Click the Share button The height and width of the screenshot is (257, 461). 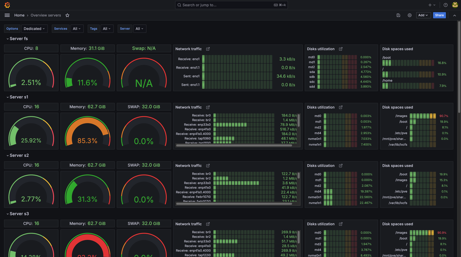coord(439,15)
